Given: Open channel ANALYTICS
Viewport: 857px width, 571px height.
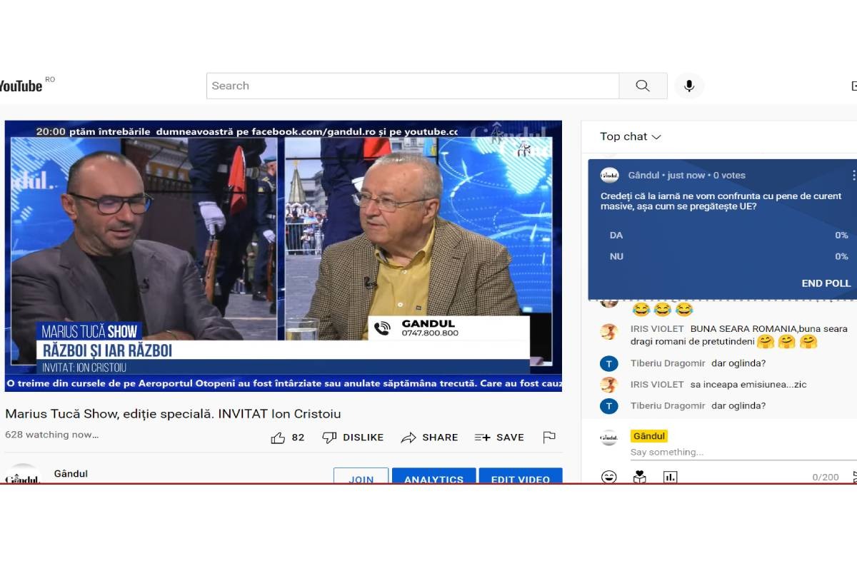Looking at the screenshot, I should pyautogui.click(x=433, y=477).
